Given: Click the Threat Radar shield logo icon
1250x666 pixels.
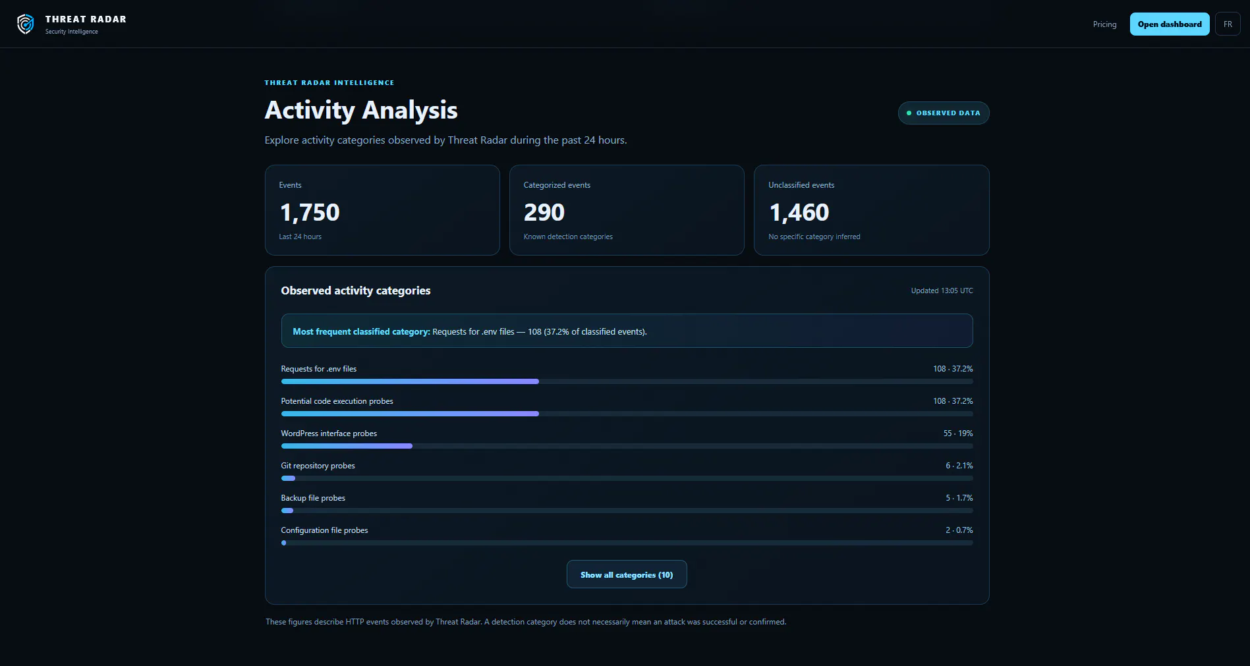Looking at the screenshot, I should [x=25, y=24].
